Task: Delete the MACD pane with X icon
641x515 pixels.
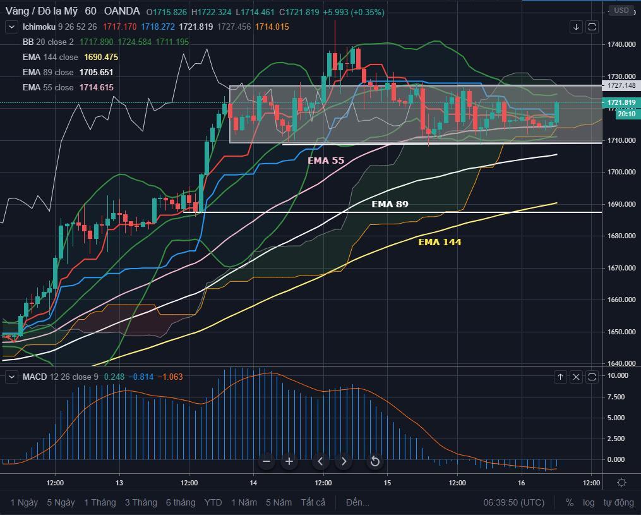Action: (x=576, y=377)
